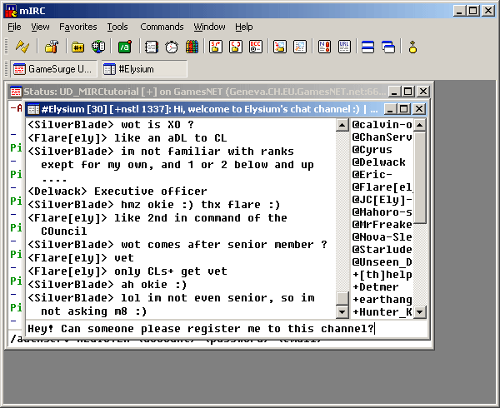Click the chat scrollbar up arrow
Screen dimensions: 500x408
click(x=342, y=125)
